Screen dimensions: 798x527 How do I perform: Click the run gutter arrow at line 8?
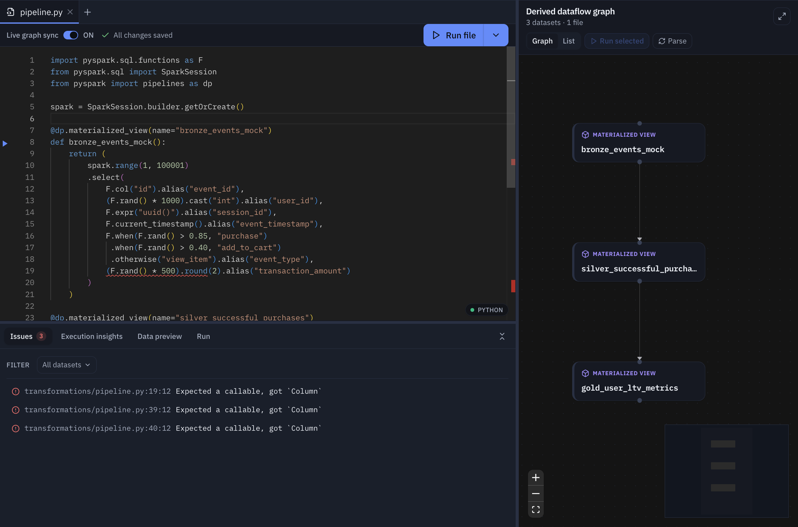(5, 144)
